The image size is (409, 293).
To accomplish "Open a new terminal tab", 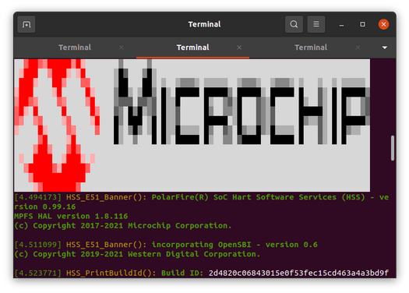I will coord(26,24).
